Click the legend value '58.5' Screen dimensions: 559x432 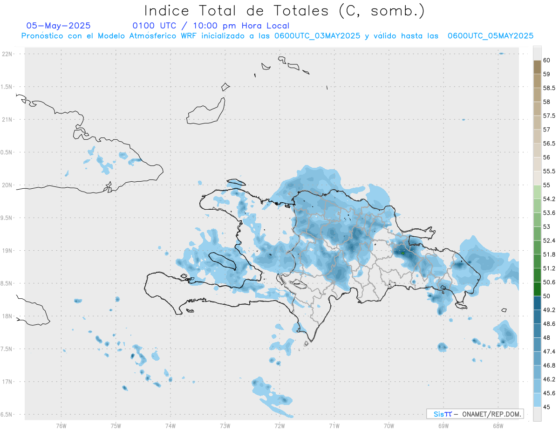549,88
